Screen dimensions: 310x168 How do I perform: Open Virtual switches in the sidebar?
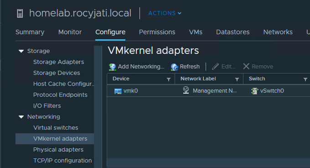click(x=56, y=128)
